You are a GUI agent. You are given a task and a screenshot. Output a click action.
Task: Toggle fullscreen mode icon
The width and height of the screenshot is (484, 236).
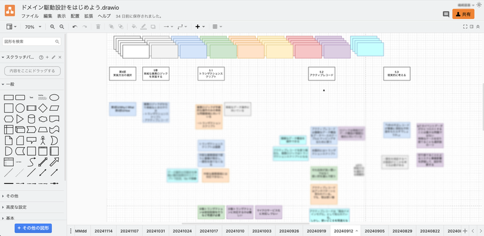pos(465,27)
